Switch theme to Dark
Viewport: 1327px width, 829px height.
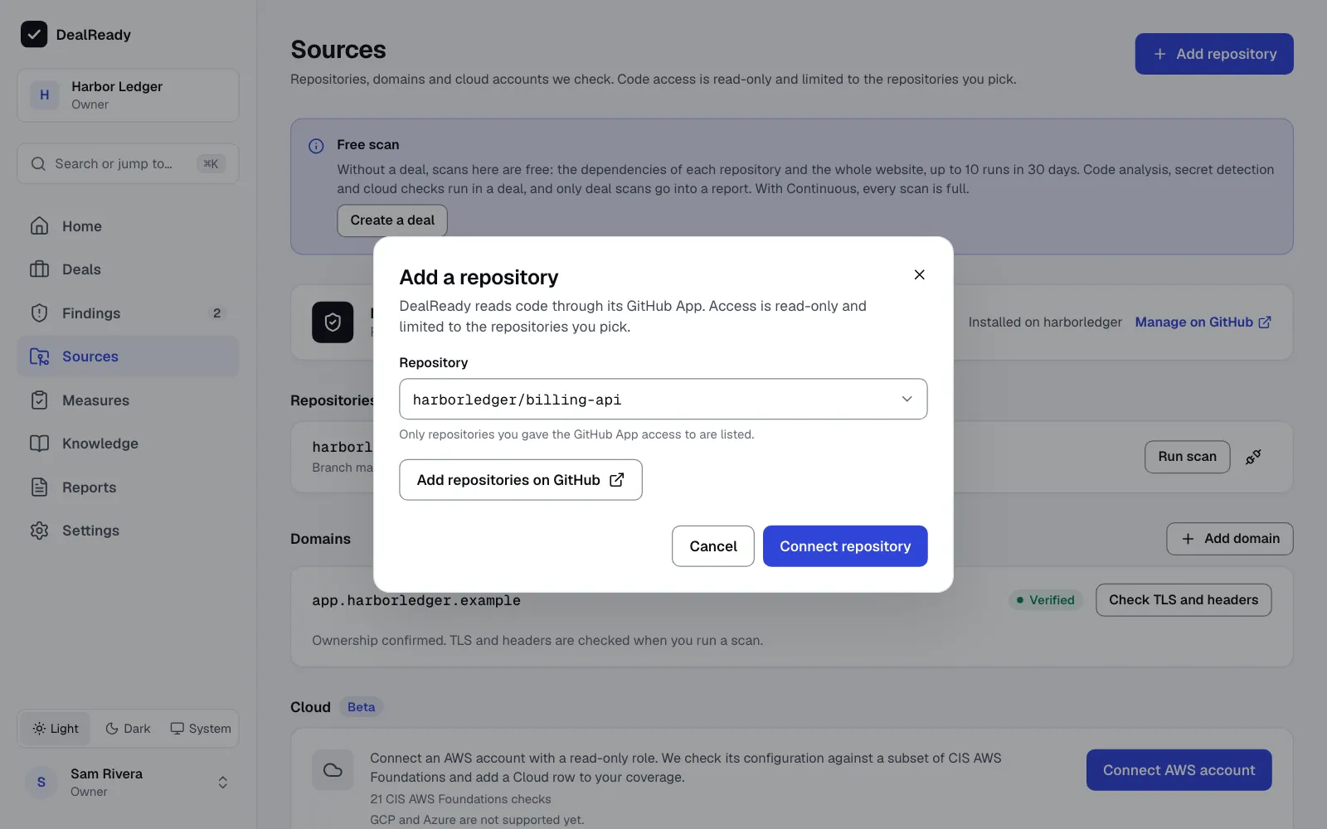tap(128, 729)
